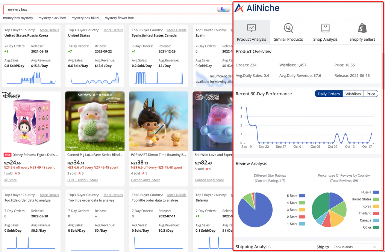Visit Garden angel Store under ShinWoo product
The width and height of the screenshot is (385, 252).
[x=209, y=180]
